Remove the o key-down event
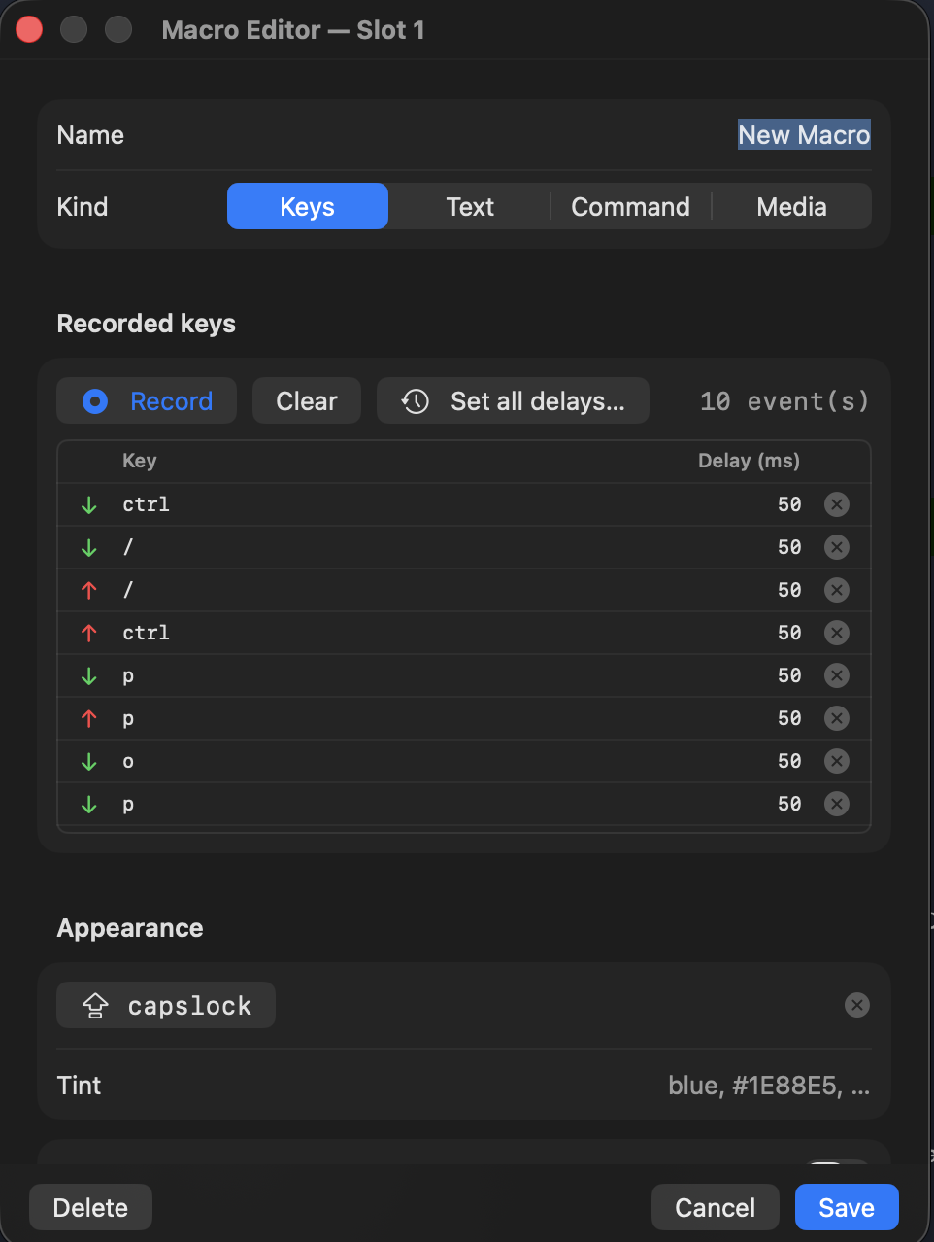This screenshot has width=934, height=1242. coord(837,761)
